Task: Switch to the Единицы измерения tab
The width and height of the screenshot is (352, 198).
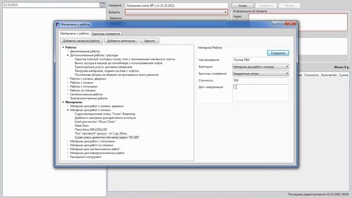Action: (106, 34)
